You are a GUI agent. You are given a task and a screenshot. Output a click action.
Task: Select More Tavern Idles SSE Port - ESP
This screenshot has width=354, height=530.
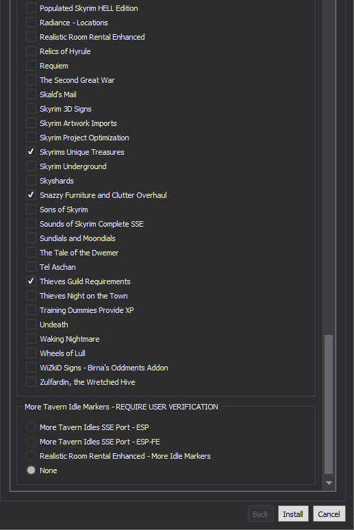(31, 427)
